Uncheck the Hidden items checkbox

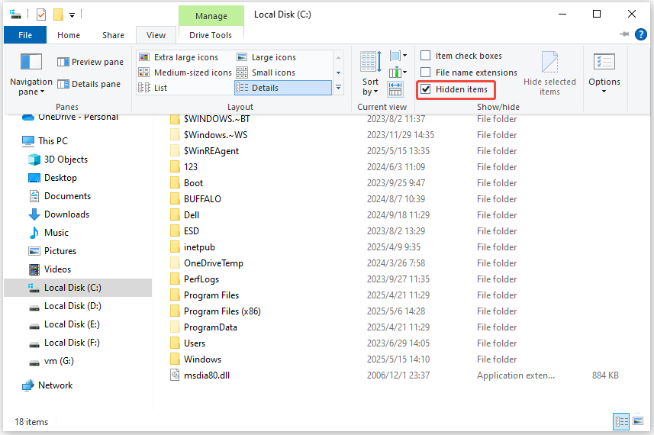(x=425, y=89)
